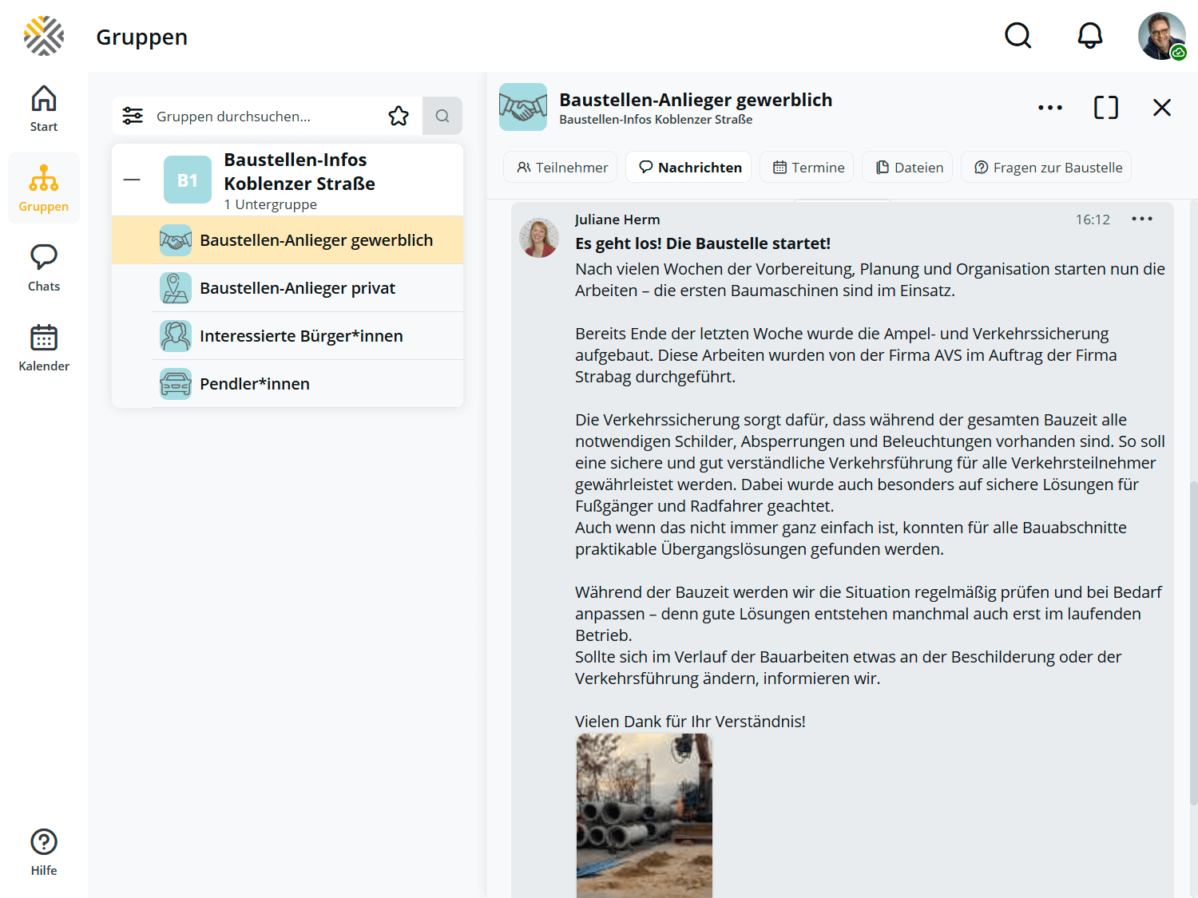Open the group filter settings icon
This screenshot has height=898, width=1198.
[x=133, y=117]
